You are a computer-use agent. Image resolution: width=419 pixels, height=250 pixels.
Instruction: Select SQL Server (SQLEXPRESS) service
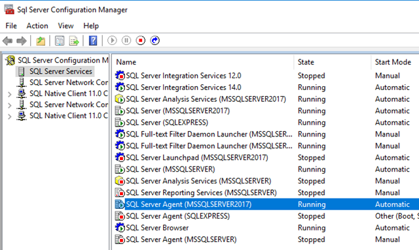tap(167, 123)
